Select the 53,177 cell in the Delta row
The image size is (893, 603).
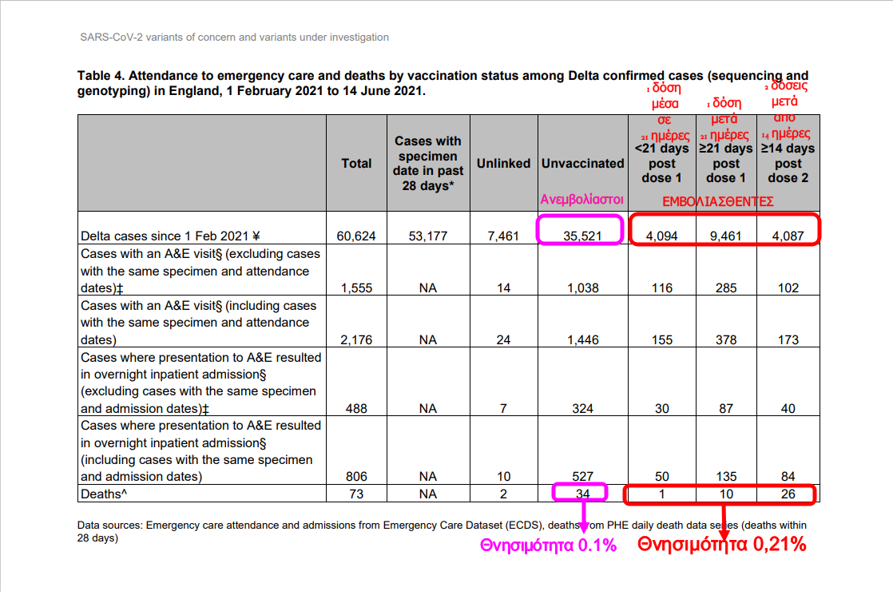pos(428,236)
